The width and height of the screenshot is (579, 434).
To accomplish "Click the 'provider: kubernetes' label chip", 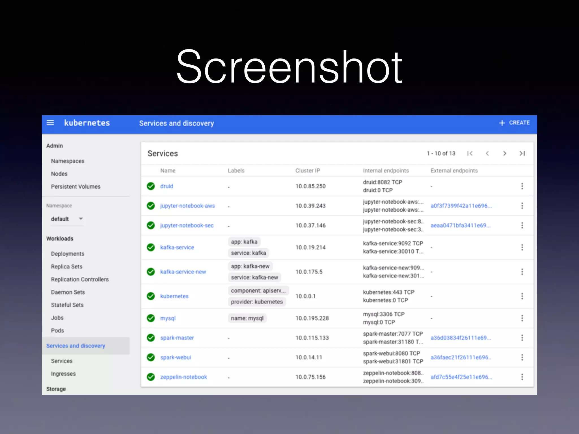I will [x=257, y=302].
